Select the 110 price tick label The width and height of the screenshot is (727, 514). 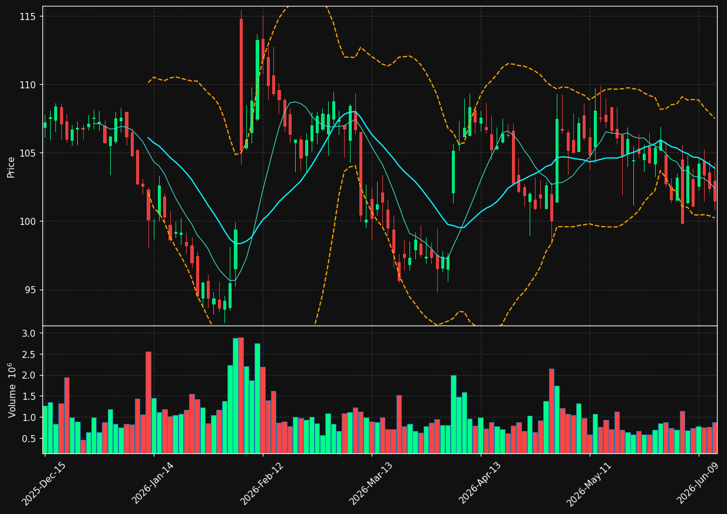tap(27, 85)
